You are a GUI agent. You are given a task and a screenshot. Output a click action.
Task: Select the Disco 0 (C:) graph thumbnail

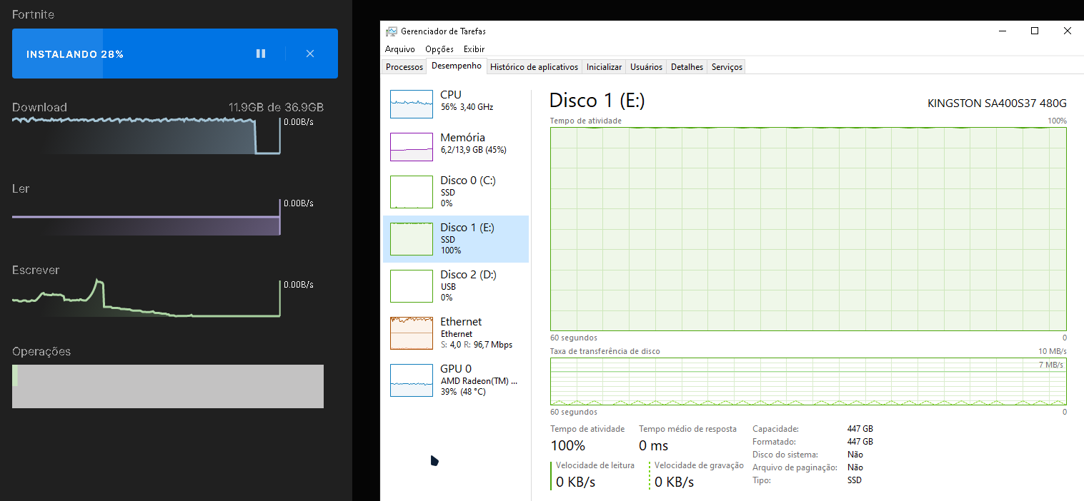pos(412,192)
